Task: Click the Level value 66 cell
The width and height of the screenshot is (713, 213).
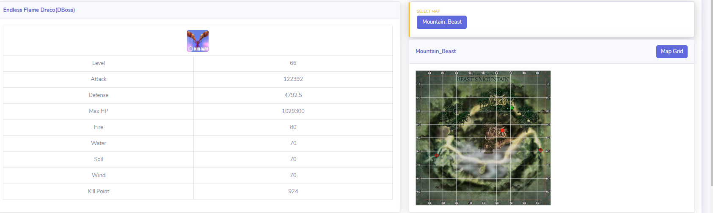Action: [293, 63]
